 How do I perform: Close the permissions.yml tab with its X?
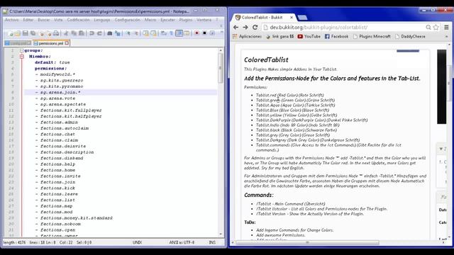[67, 43]
